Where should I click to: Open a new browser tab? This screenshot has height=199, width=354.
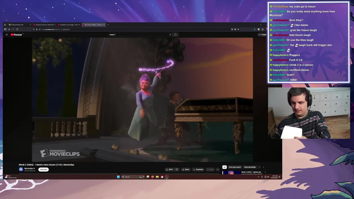[x=108, y=25]
